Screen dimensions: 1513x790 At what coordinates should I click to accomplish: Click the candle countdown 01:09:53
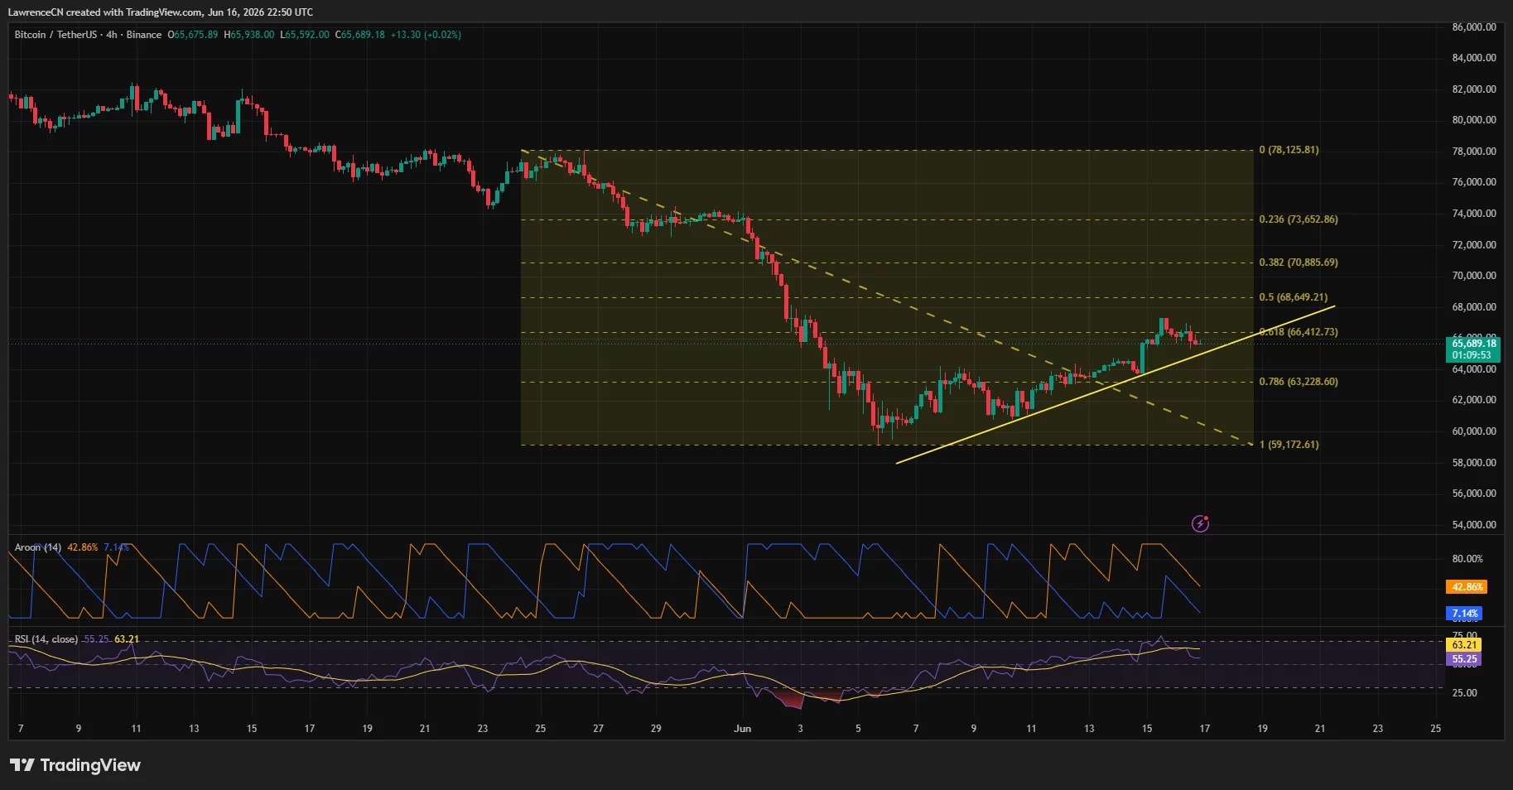coord(1472,355)
